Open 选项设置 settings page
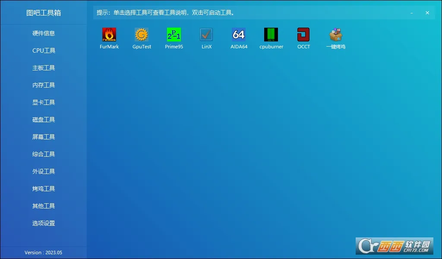 44,223
